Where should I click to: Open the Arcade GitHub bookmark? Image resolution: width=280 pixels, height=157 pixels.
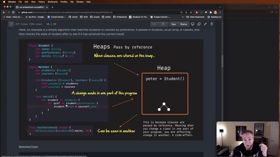pyautogui.click(x=95, y=17)
